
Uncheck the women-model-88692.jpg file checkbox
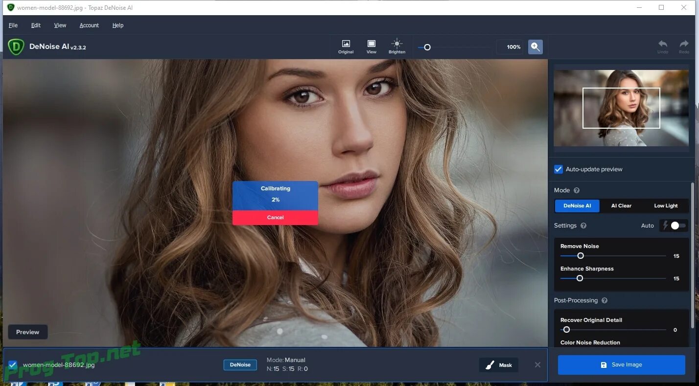tap(13, 365)
